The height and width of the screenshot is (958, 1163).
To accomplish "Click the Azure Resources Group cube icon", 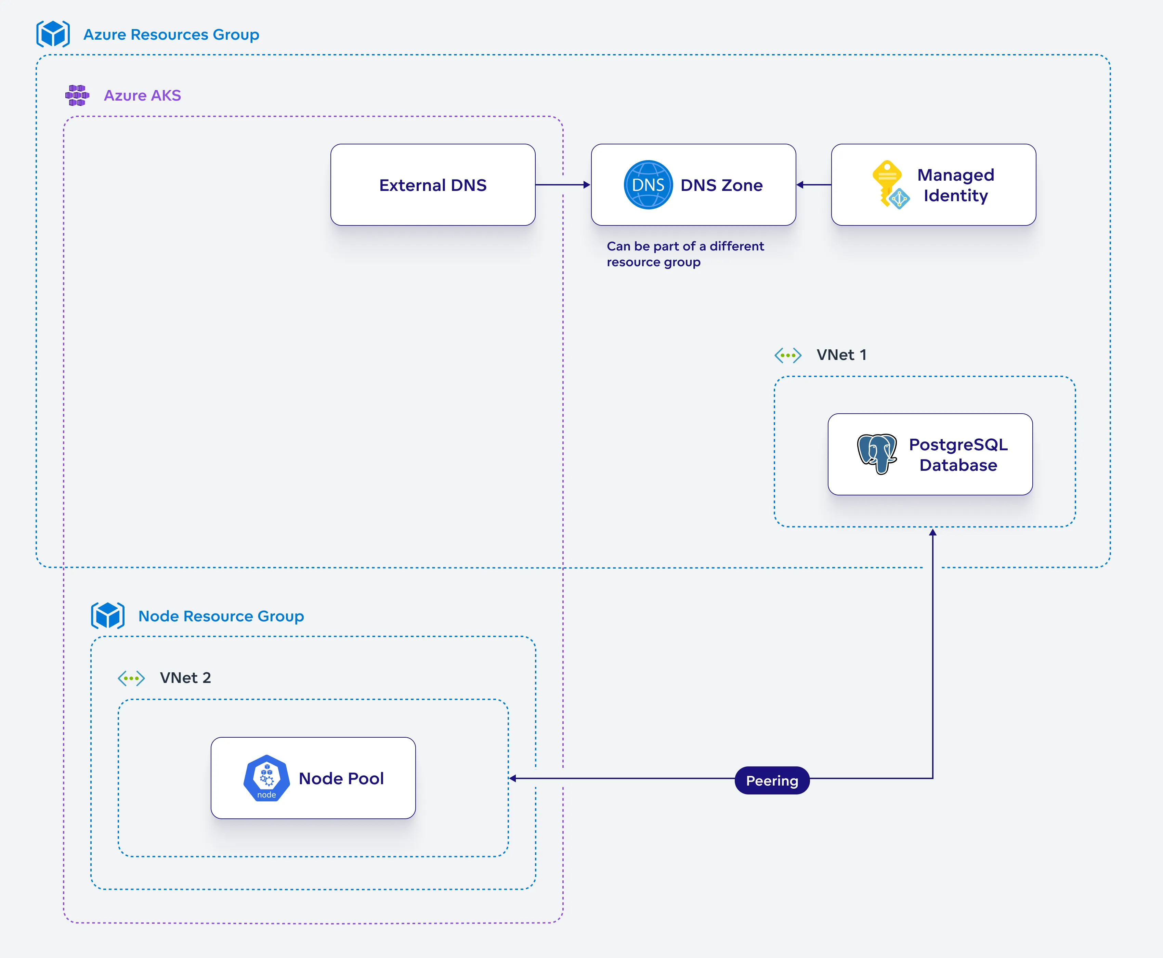I will tap(53, 34).
